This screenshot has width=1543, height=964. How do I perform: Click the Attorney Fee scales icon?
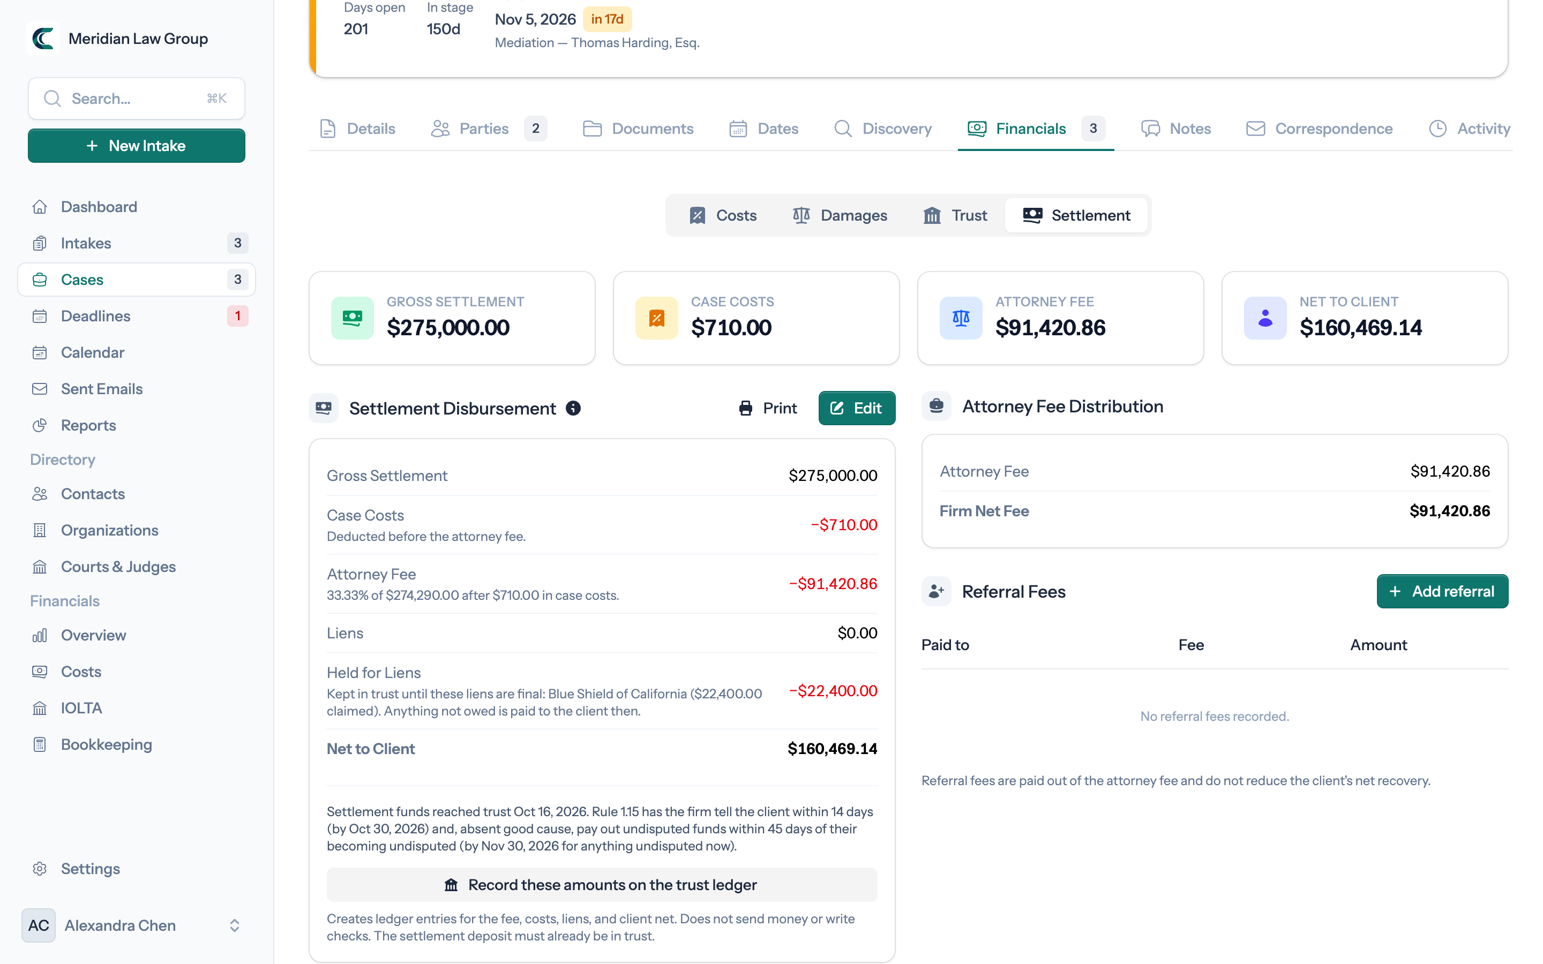(961, 318)
